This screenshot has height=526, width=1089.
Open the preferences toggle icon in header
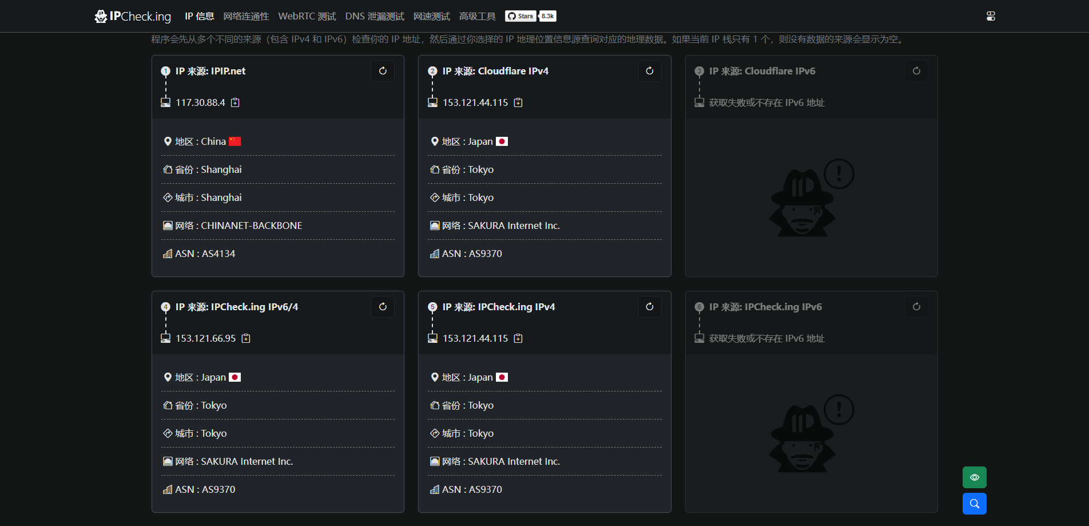click(991, 16)
